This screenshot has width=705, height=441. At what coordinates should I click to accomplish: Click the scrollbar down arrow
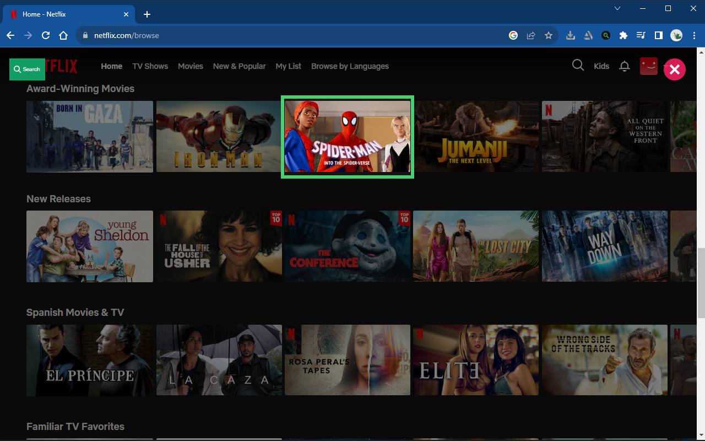[x=701, y=436]
